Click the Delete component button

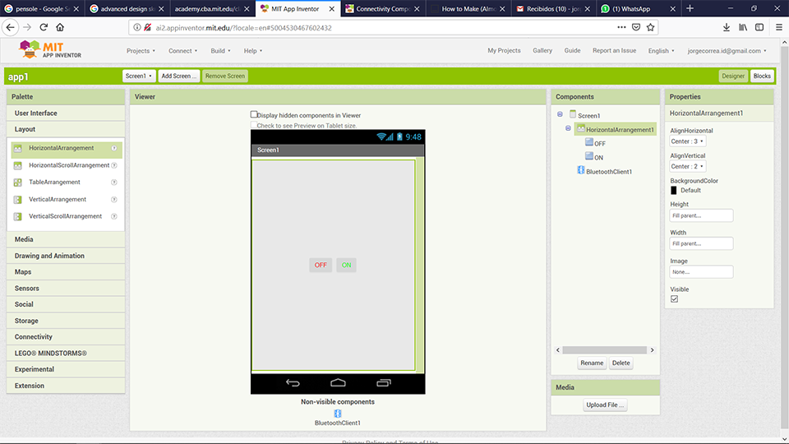click(621, 363)
